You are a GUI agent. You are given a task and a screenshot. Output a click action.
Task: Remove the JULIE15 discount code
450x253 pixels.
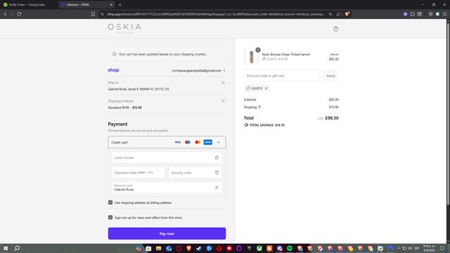[x=266, y=89]
